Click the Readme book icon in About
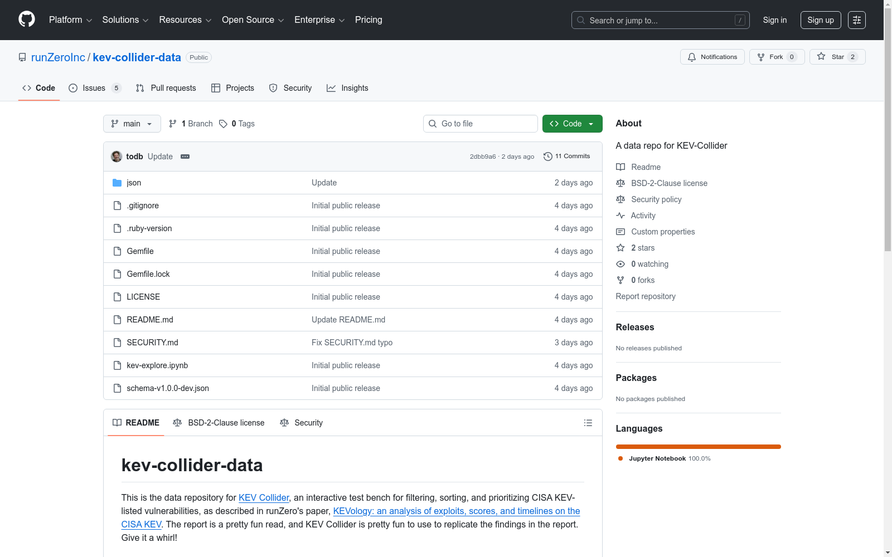The image size is (892, 557). [620, 167]
